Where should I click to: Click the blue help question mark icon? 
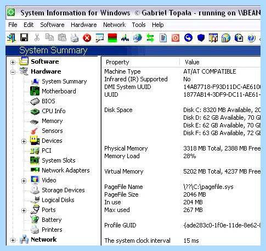pos(251,38)
